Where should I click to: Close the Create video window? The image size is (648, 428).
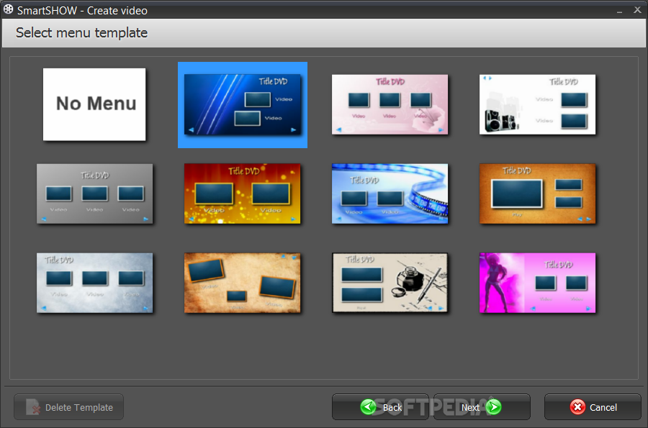pos(637,10)
